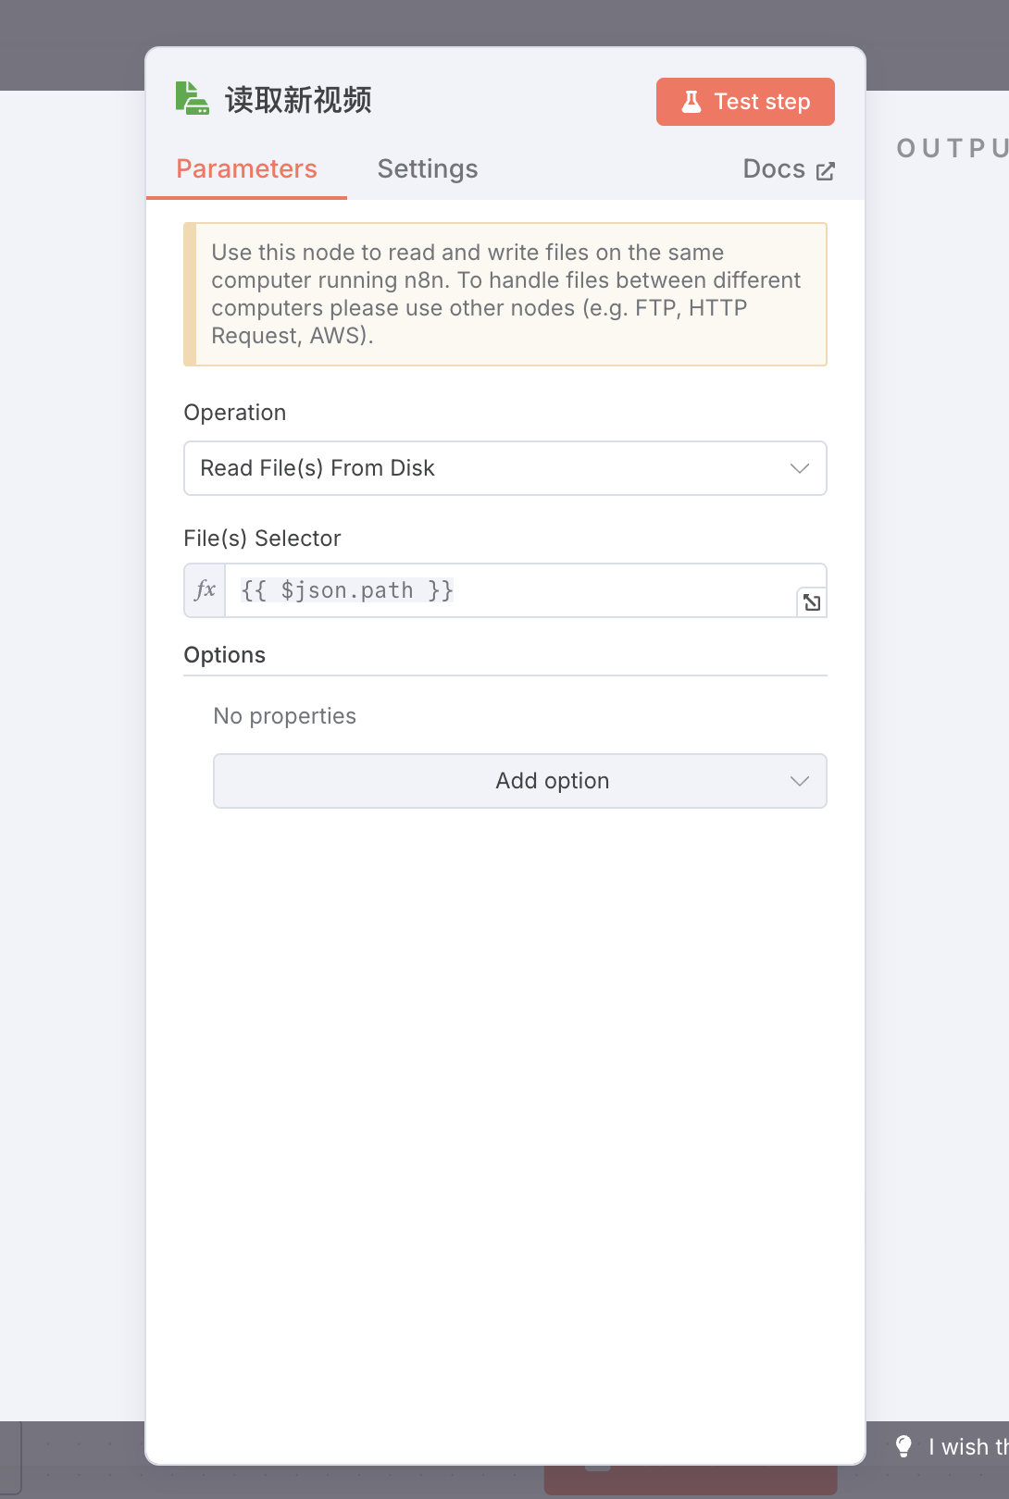This screenshot has height=1499, width=1009.
Task: Click the File(s) Selector label
Action: [262, 539]
